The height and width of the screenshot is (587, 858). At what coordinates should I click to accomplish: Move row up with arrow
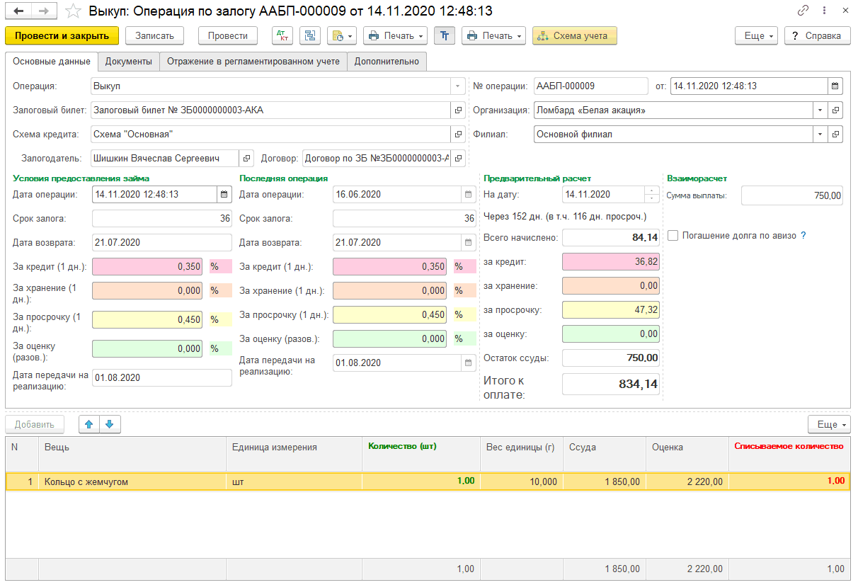(x=88, y=424)
